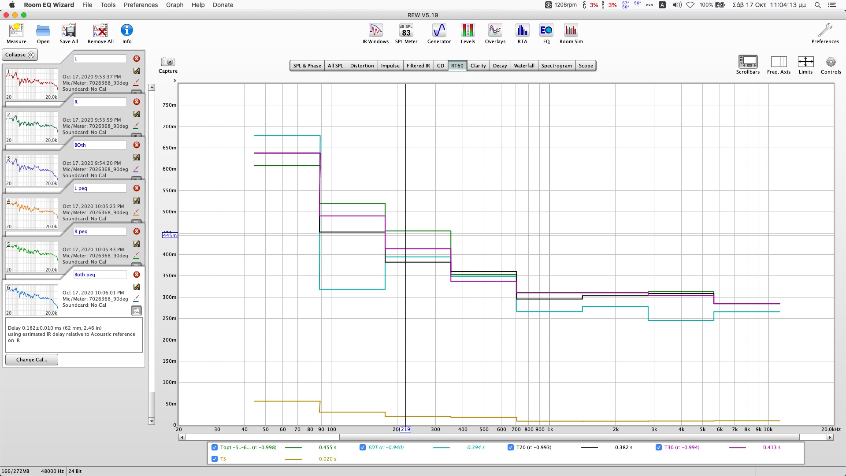846x476 pixels.
Task: Toggle the EDT trace checkbox
Action: point(363,447)
